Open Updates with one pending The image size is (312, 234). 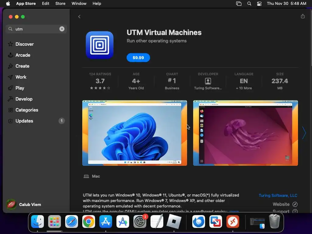(36, 121)
